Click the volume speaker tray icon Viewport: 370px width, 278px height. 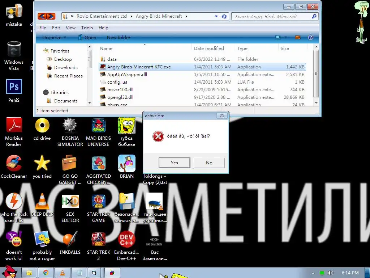(330, 273)
